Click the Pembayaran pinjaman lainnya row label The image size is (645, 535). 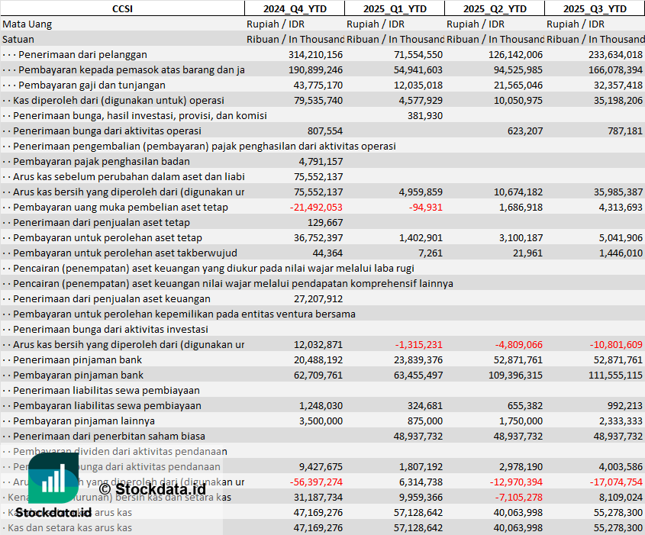point(84,421)
